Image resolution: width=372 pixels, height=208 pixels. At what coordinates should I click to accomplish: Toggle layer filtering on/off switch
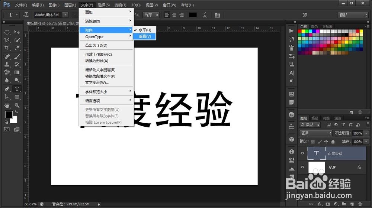tap(368, 124)
